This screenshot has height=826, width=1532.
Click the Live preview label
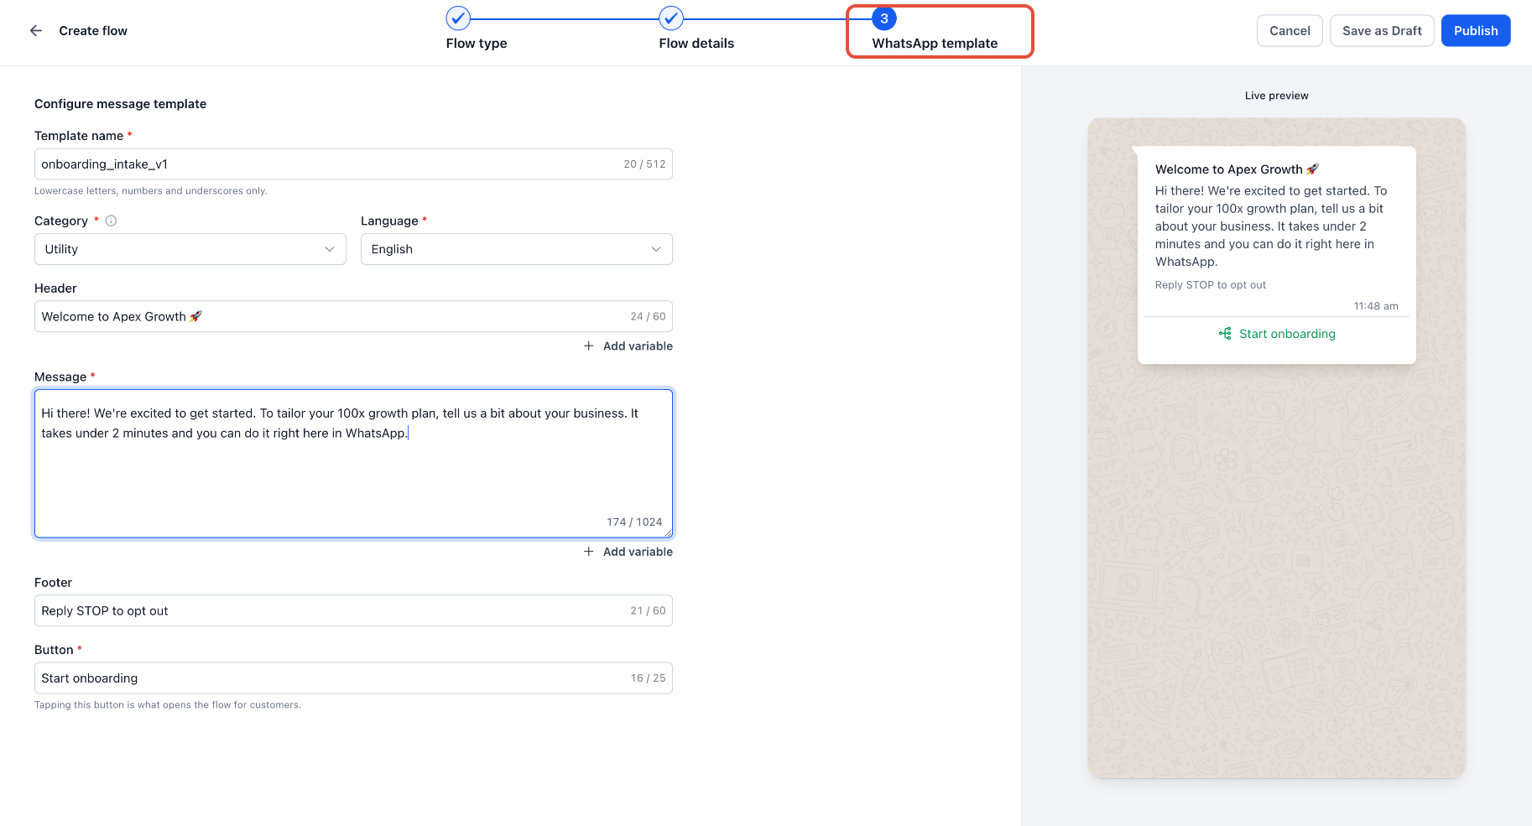coord(1277,96)
